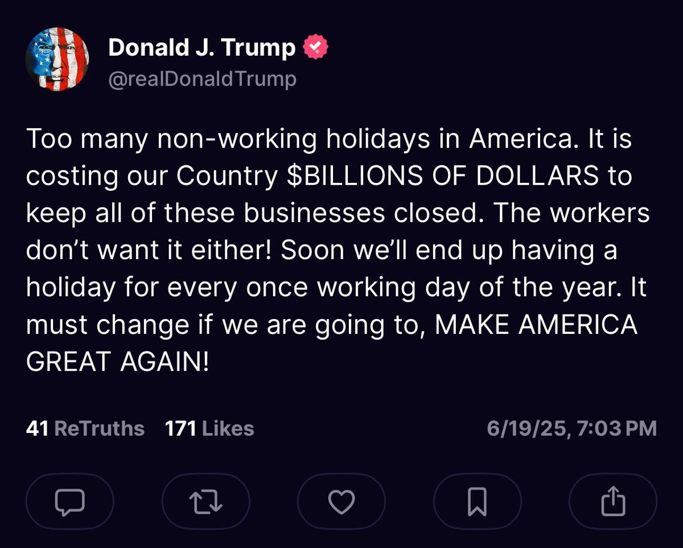Open sharing options via share icon

click(613, 501)
